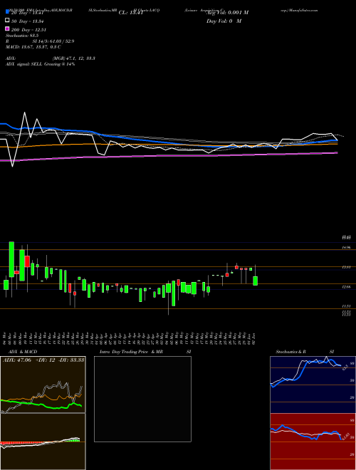Image resolution: width=356 pixels, height=470 pixels.
Task: Open the blue Stochastics chart panel
Action: tap(313, 385)
